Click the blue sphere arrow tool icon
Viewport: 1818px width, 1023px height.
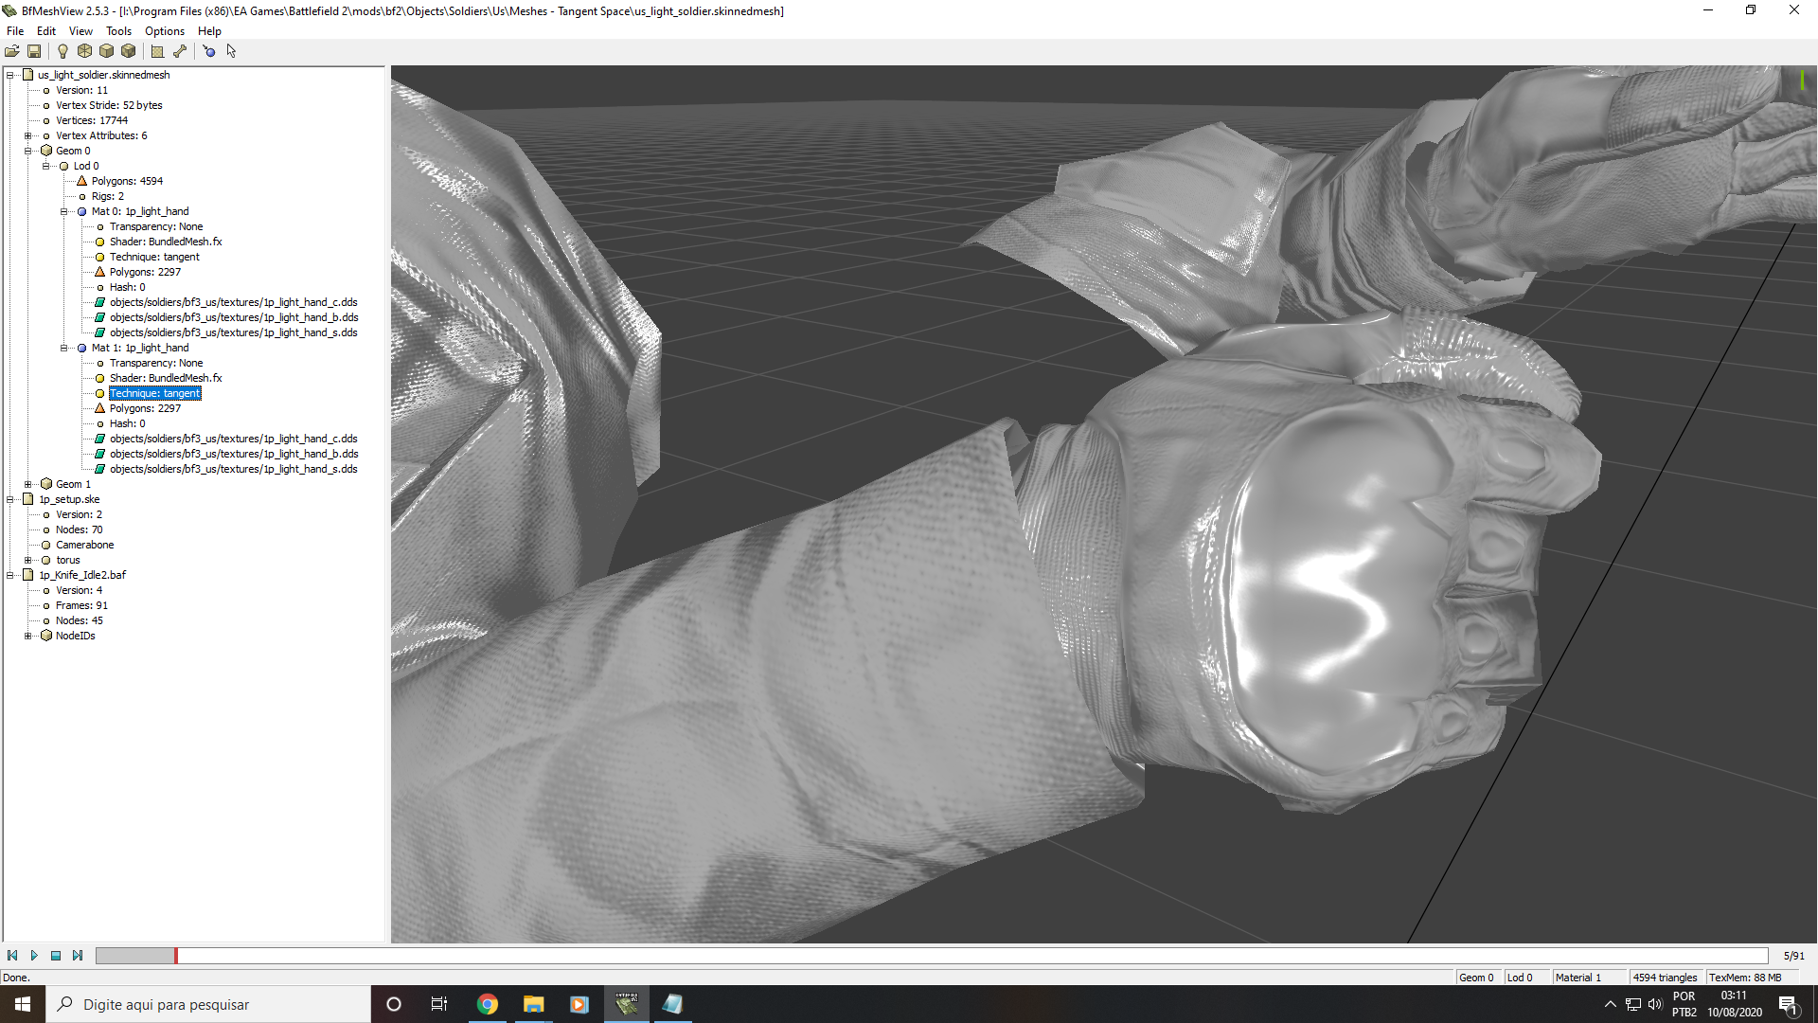[209, 51]
